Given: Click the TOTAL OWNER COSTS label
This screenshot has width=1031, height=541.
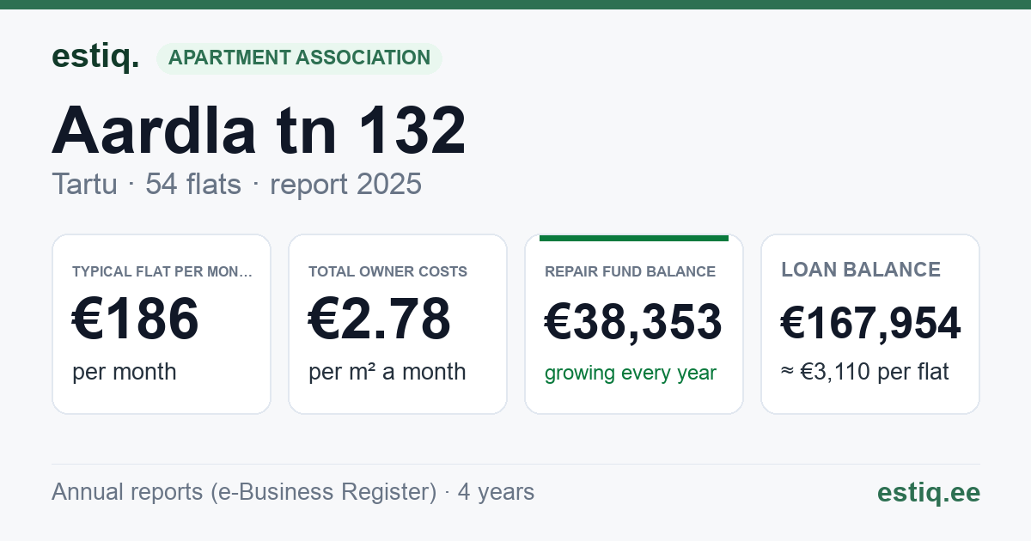Looking at the screenshot, I should pos(388,271).
